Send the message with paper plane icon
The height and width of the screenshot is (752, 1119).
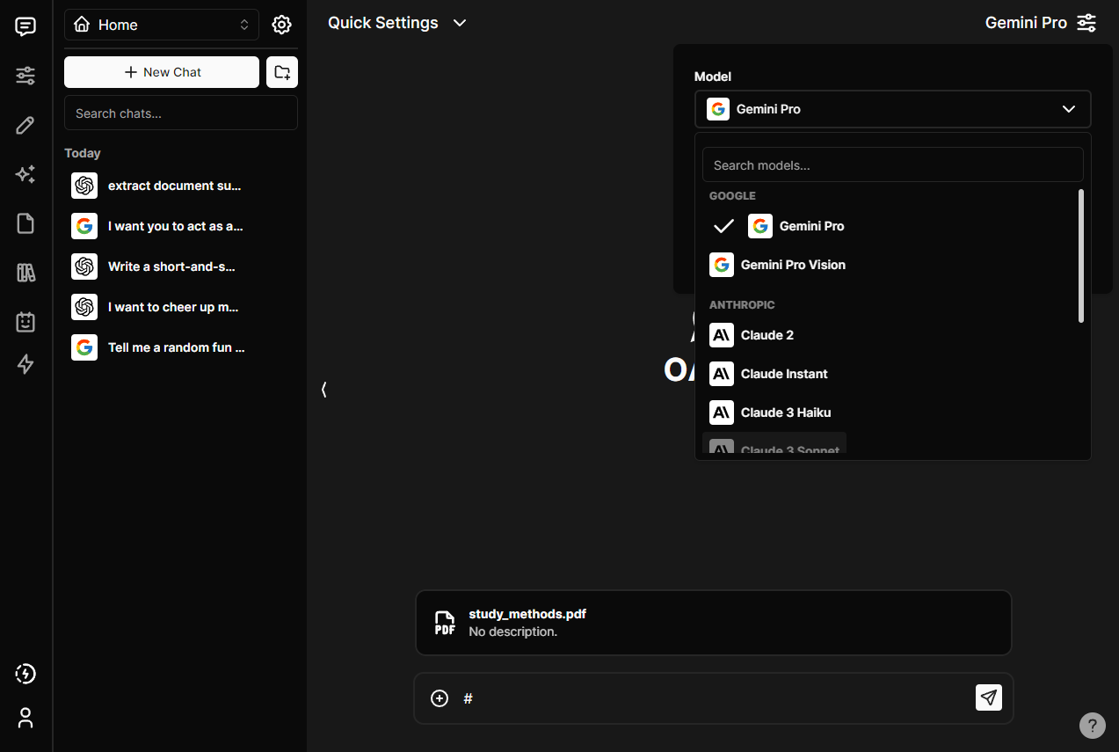coord(989,697)
